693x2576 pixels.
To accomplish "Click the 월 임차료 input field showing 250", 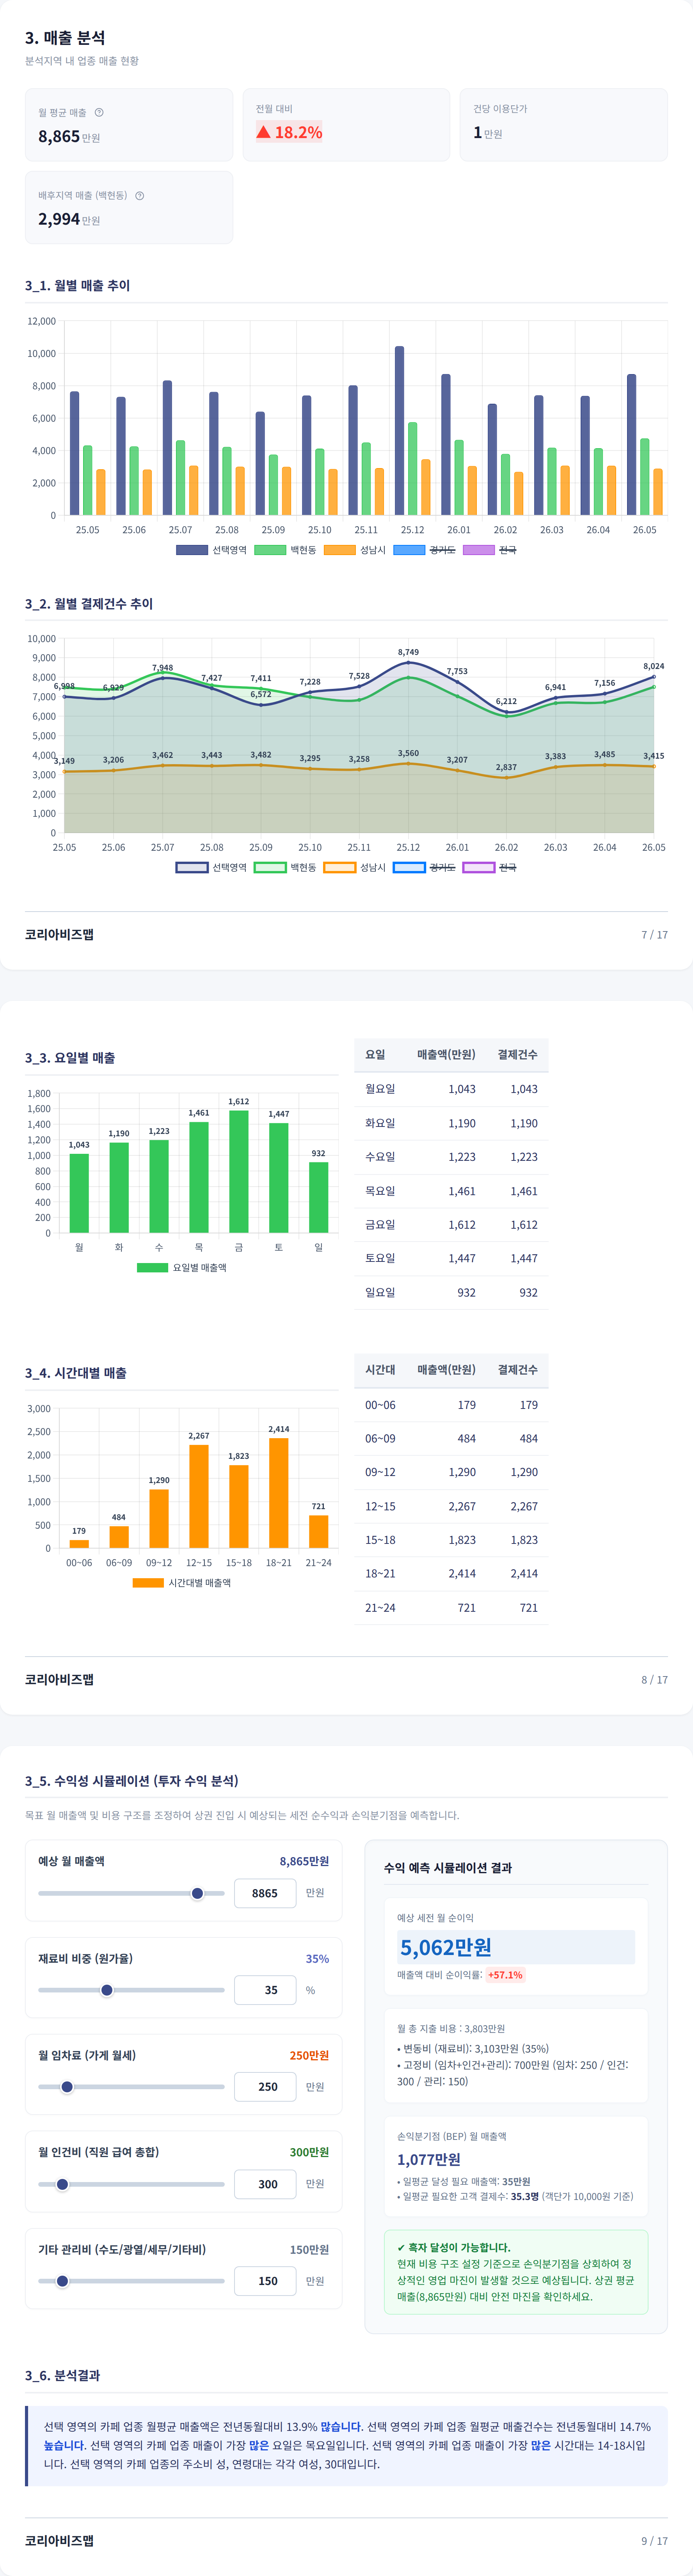I will pyautogui.click(x=265, y=2087).
